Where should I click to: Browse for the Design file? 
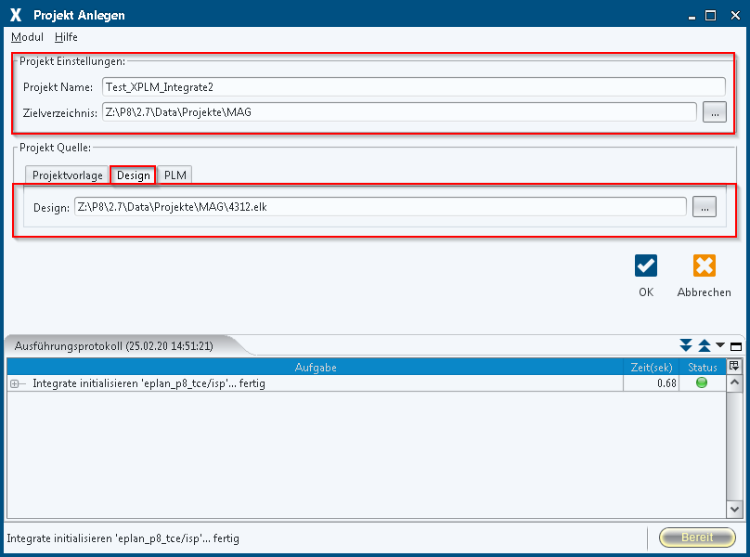pos(704,207)
